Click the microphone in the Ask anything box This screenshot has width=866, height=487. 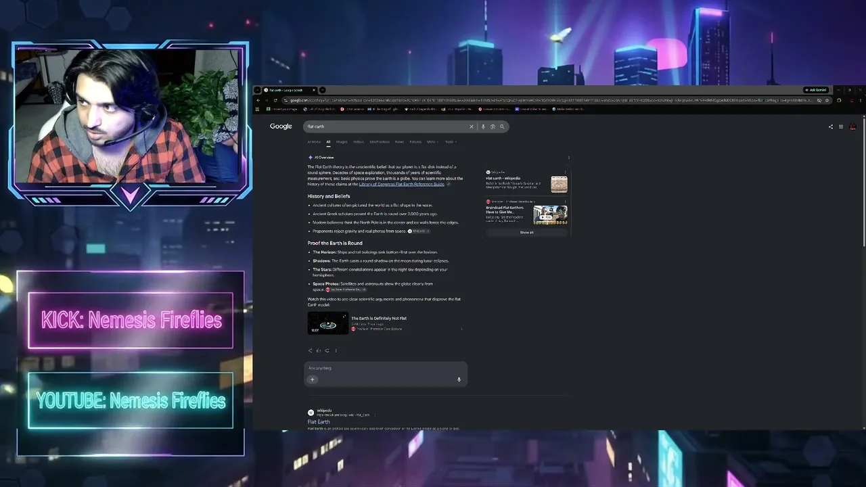[x=459, y=379]
